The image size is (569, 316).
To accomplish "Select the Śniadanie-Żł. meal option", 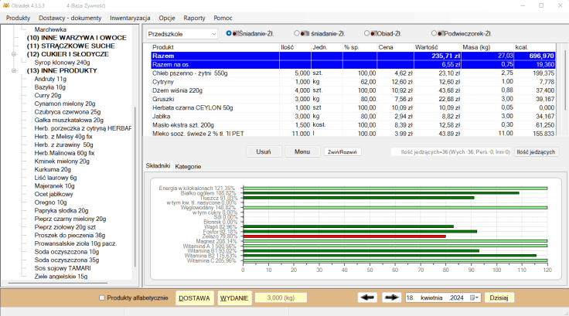I will coord(229,33).
